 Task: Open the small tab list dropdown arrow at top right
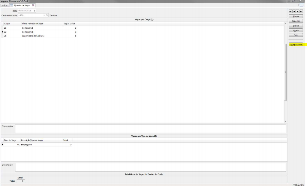298,5
